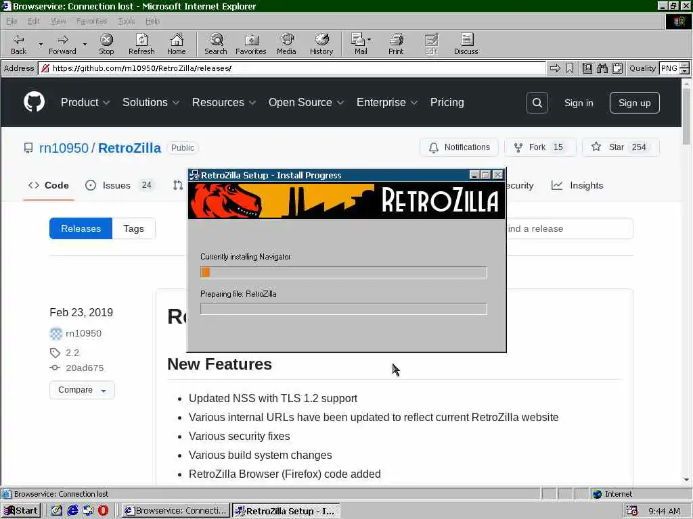Open the Mail button dropdown arrow
The image size is (693, 519).
pyautogui.click(x=369, y=40)
